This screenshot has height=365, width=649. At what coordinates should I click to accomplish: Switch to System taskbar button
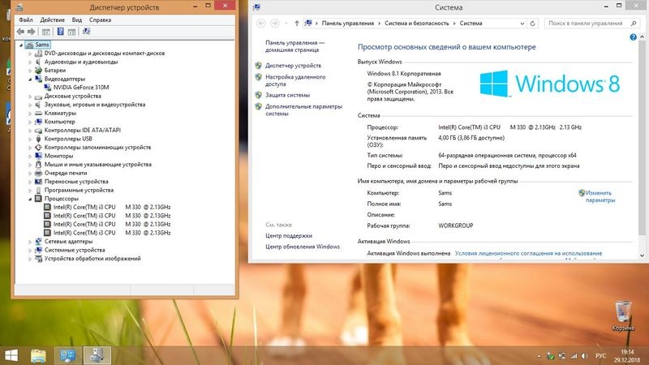[67, 355]
